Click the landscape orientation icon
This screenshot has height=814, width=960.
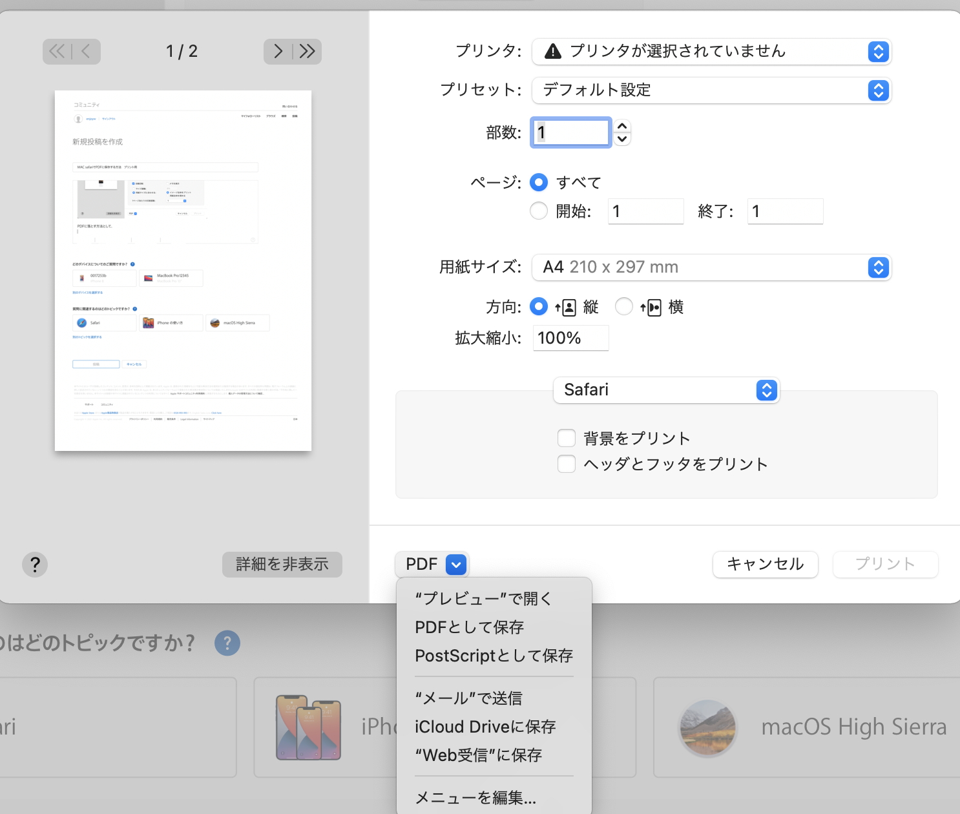(x=651, y=307)
